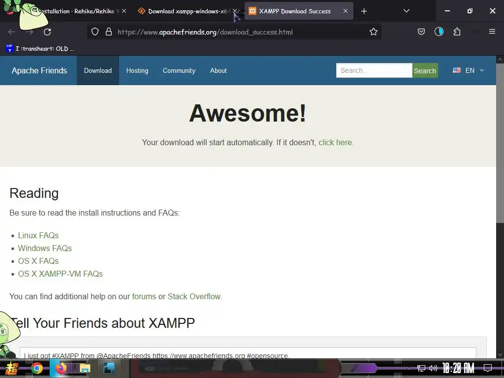Open the Pocket save icon
Viewport: 504px width, 378px height.
[x=421, y=32]
